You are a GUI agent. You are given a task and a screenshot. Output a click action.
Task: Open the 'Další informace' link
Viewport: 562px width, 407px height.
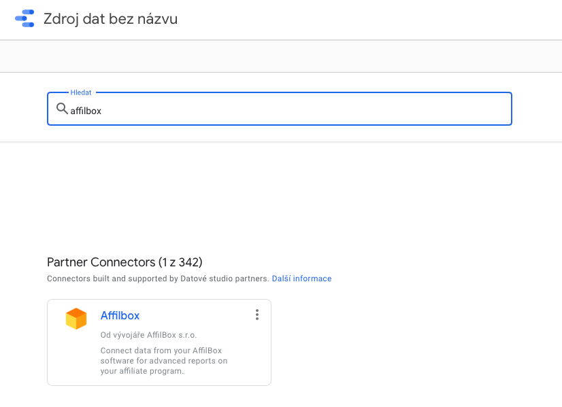point(301,279)
